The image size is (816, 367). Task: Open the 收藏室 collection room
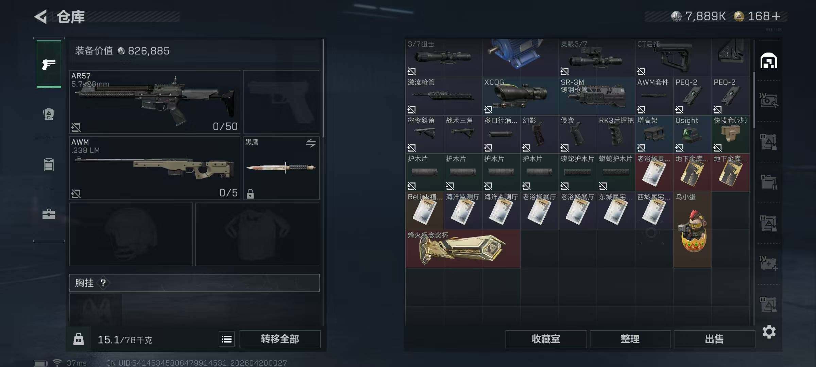[x=546, y=339]
